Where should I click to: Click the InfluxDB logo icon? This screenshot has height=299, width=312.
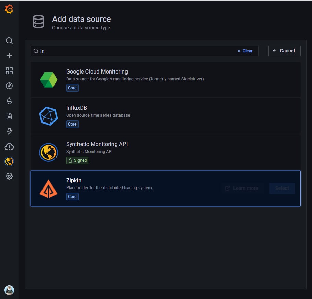click(49, 116)
